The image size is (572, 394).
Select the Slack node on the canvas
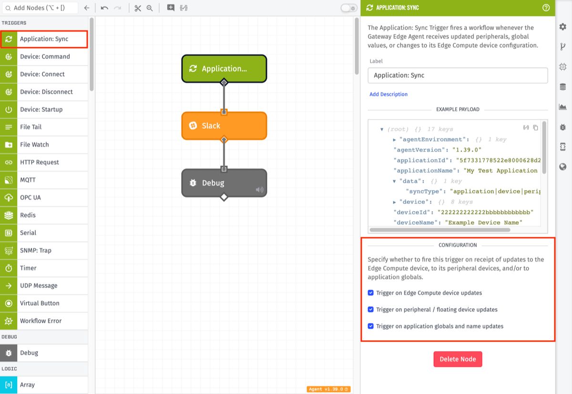click(x=224, y=126)
